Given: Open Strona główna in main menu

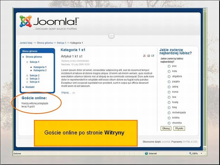Looking at the screenshot, I should (34, 57).
